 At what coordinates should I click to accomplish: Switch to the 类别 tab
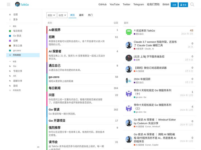(x=72, y=15)
